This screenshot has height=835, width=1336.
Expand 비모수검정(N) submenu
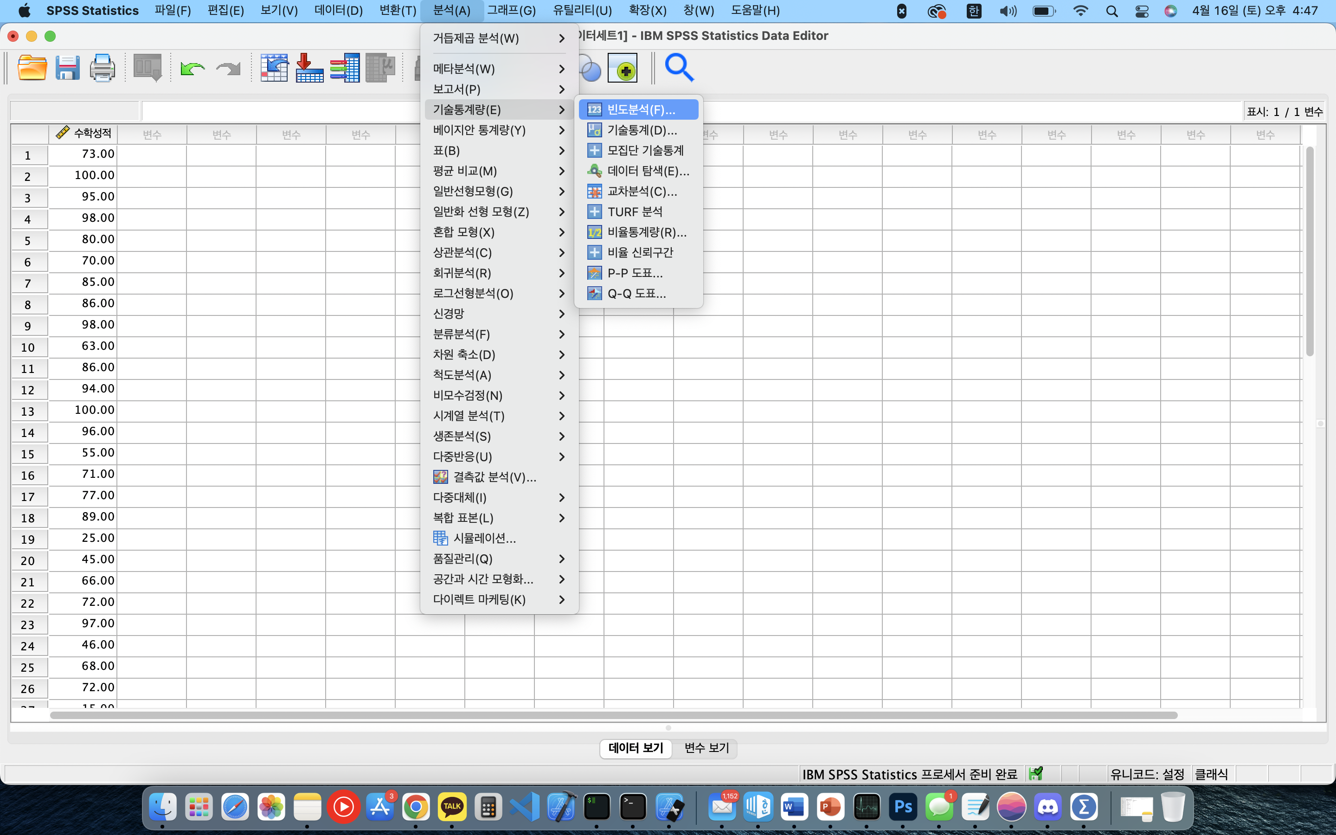499,395
